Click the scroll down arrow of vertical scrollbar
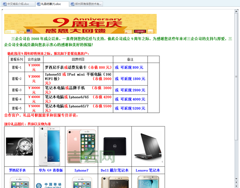Screen dimensions: 240x188 click(x=237, y=178)
